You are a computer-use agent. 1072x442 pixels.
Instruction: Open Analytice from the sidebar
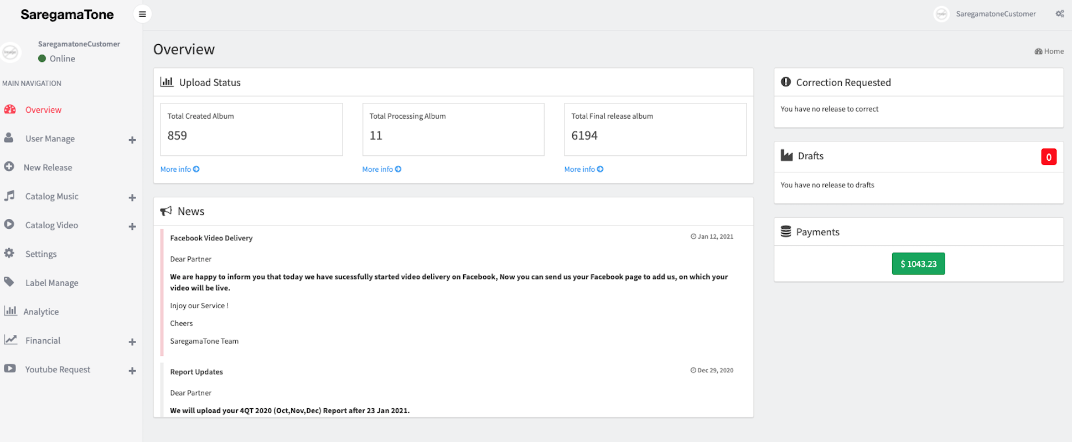[41, 312]
